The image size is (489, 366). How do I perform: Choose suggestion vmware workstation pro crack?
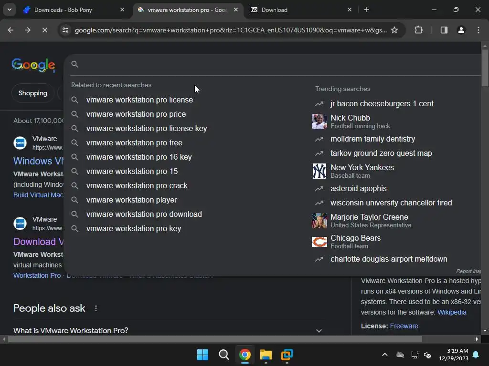click(x=137, y=186)
